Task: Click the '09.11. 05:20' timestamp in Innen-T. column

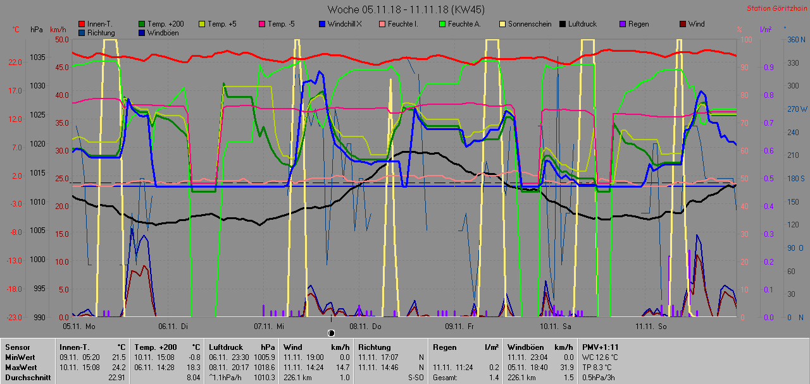Action: 80,357
